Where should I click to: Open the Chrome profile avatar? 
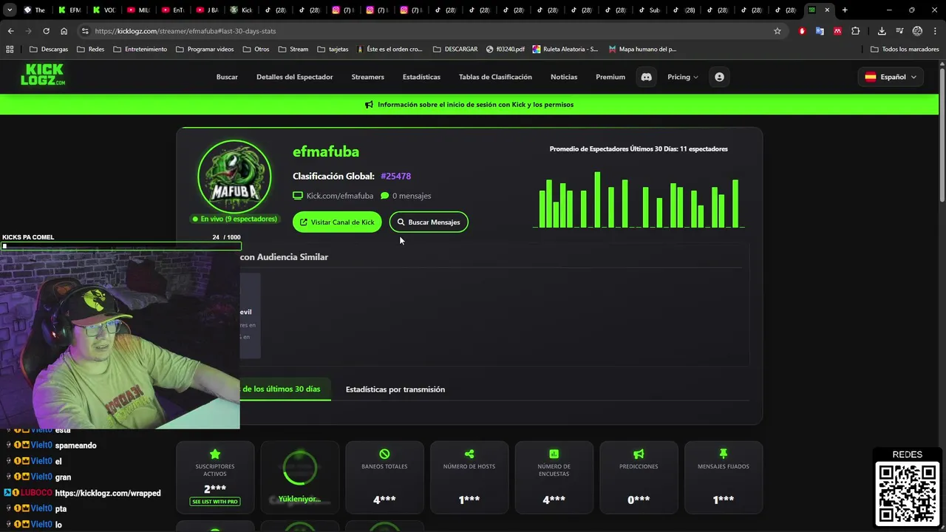pyautogui.click(x=917, y=31)
